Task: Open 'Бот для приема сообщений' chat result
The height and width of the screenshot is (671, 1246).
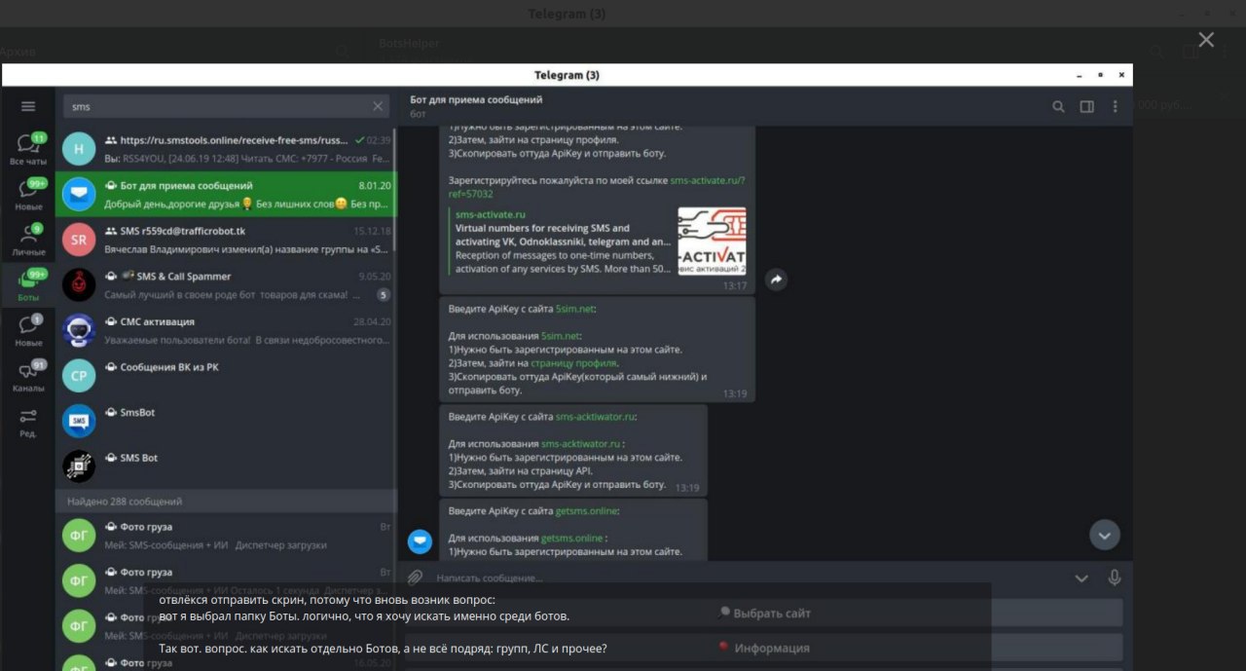Action: 226,194
